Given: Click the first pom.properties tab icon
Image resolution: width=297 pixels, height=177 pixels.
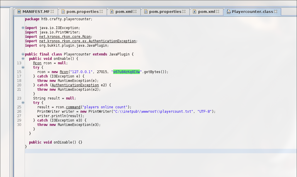Looking at the screenshot, I should tap(63, 12).
